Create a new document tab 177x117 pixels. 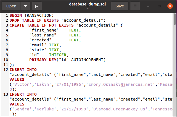pos(37,6)
